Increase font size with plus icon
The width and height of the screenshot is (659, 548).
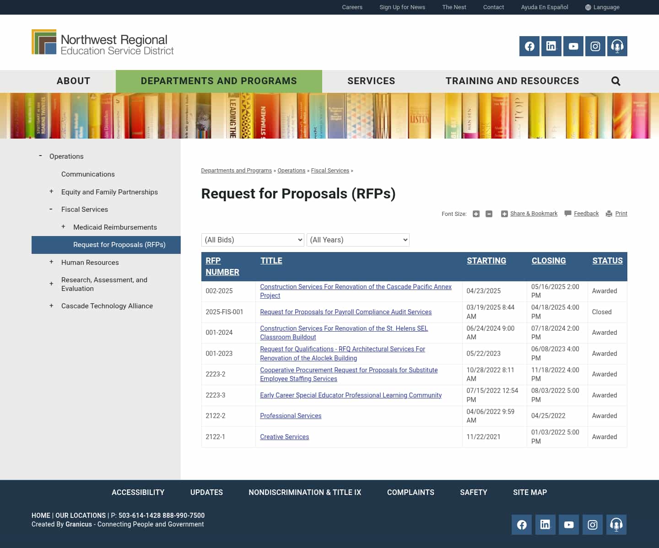click(476, 214)
